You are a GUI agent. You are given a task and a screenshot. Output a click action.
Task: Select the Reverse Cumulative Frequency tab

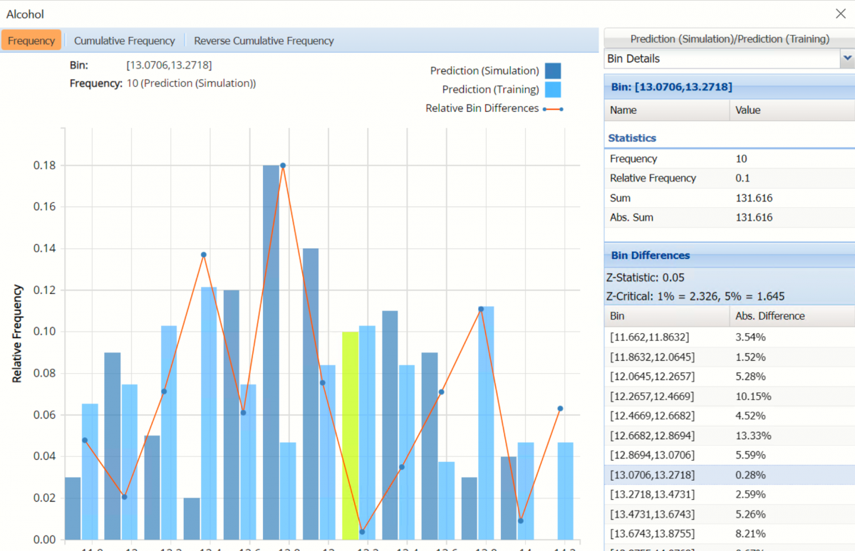[264, 41]
